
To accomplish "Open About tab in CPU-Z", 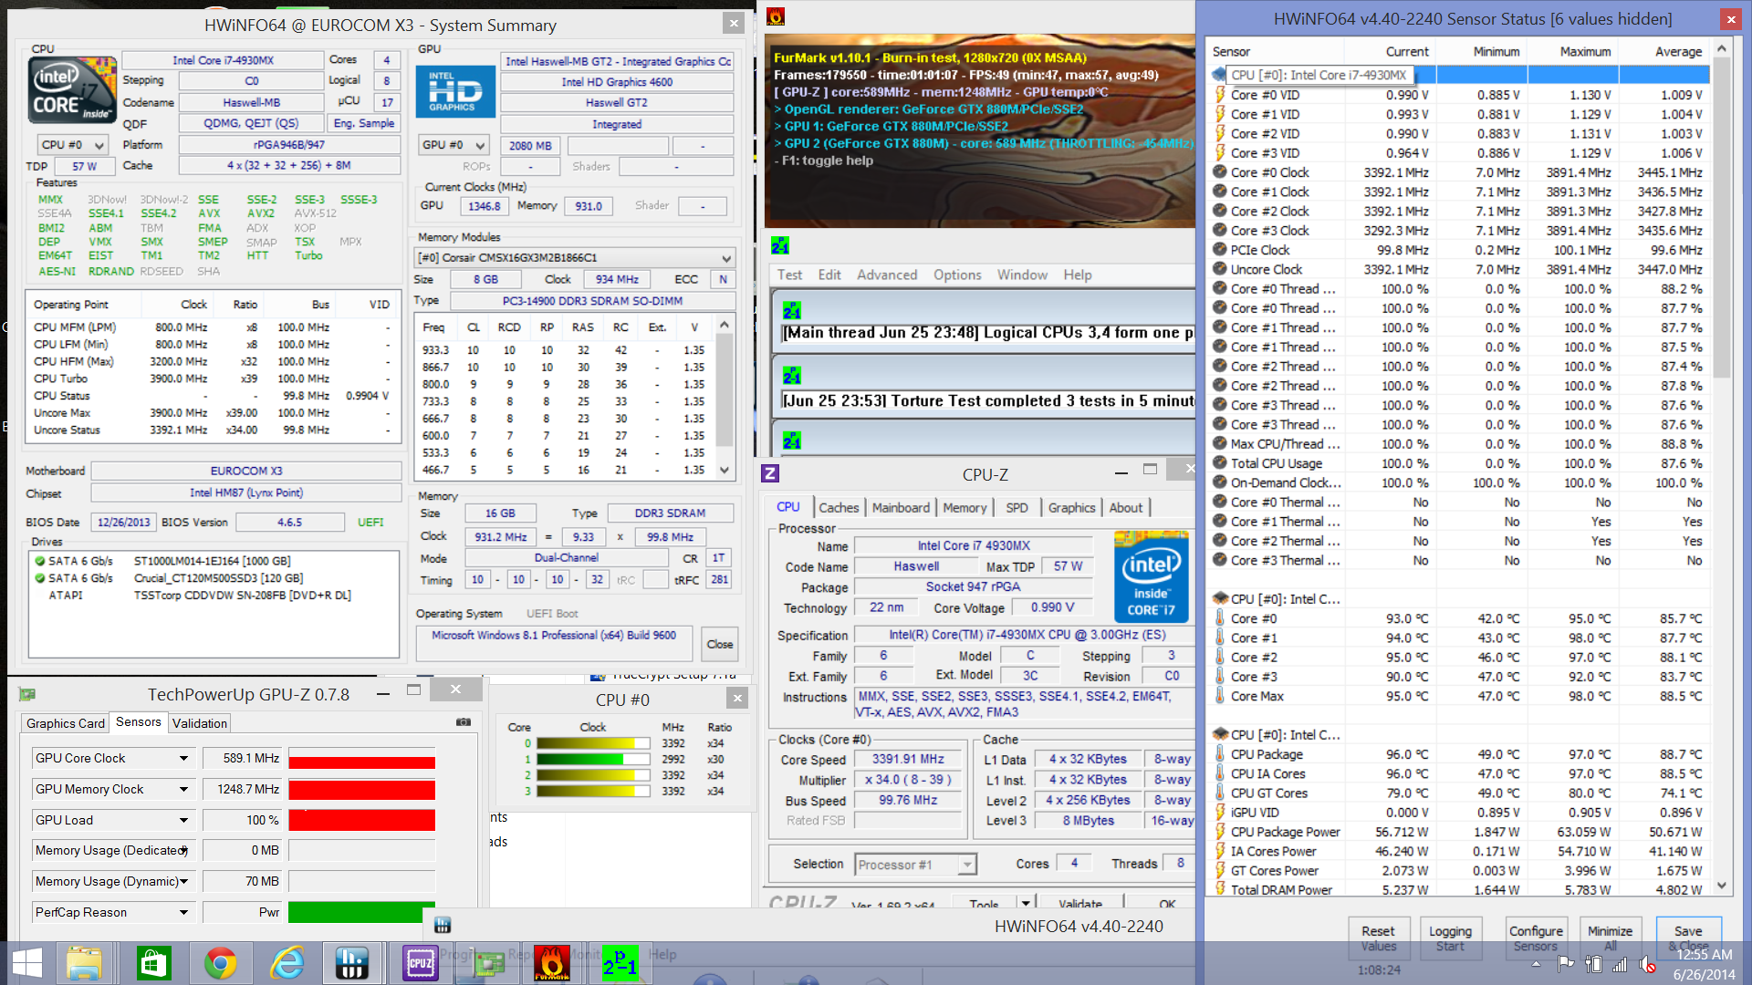I will (1125, 508).
